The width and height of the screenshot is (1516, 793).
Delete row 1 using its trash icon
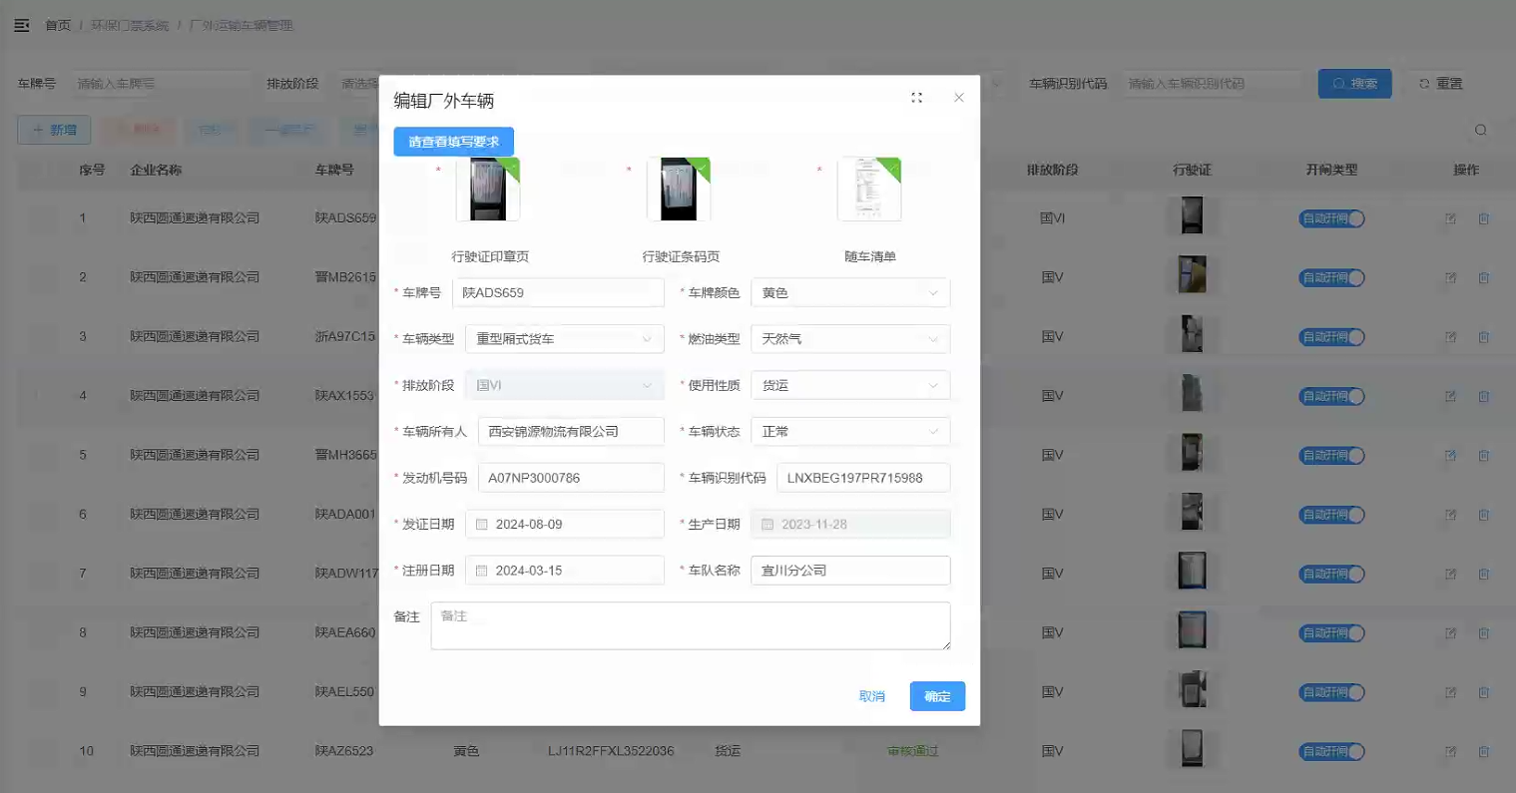click(x=1484, y=218)
